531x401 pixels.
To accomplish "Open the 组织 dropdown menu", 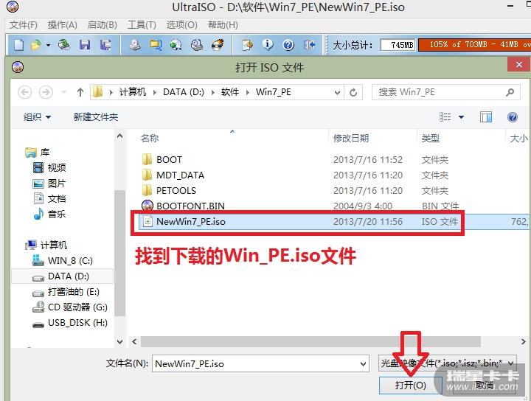I will (37, 117).
